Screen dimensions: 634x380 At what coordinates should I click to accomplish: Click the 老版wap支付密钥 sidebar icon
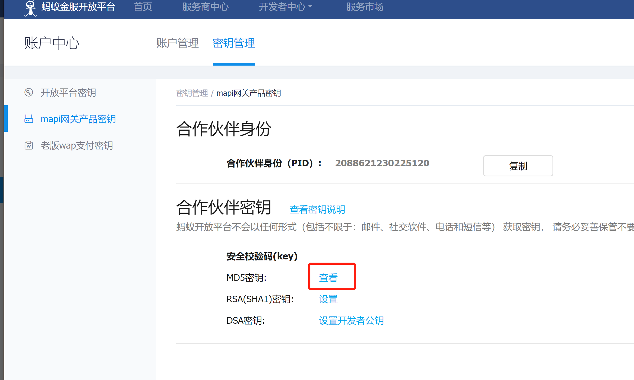tap(29, 145)
